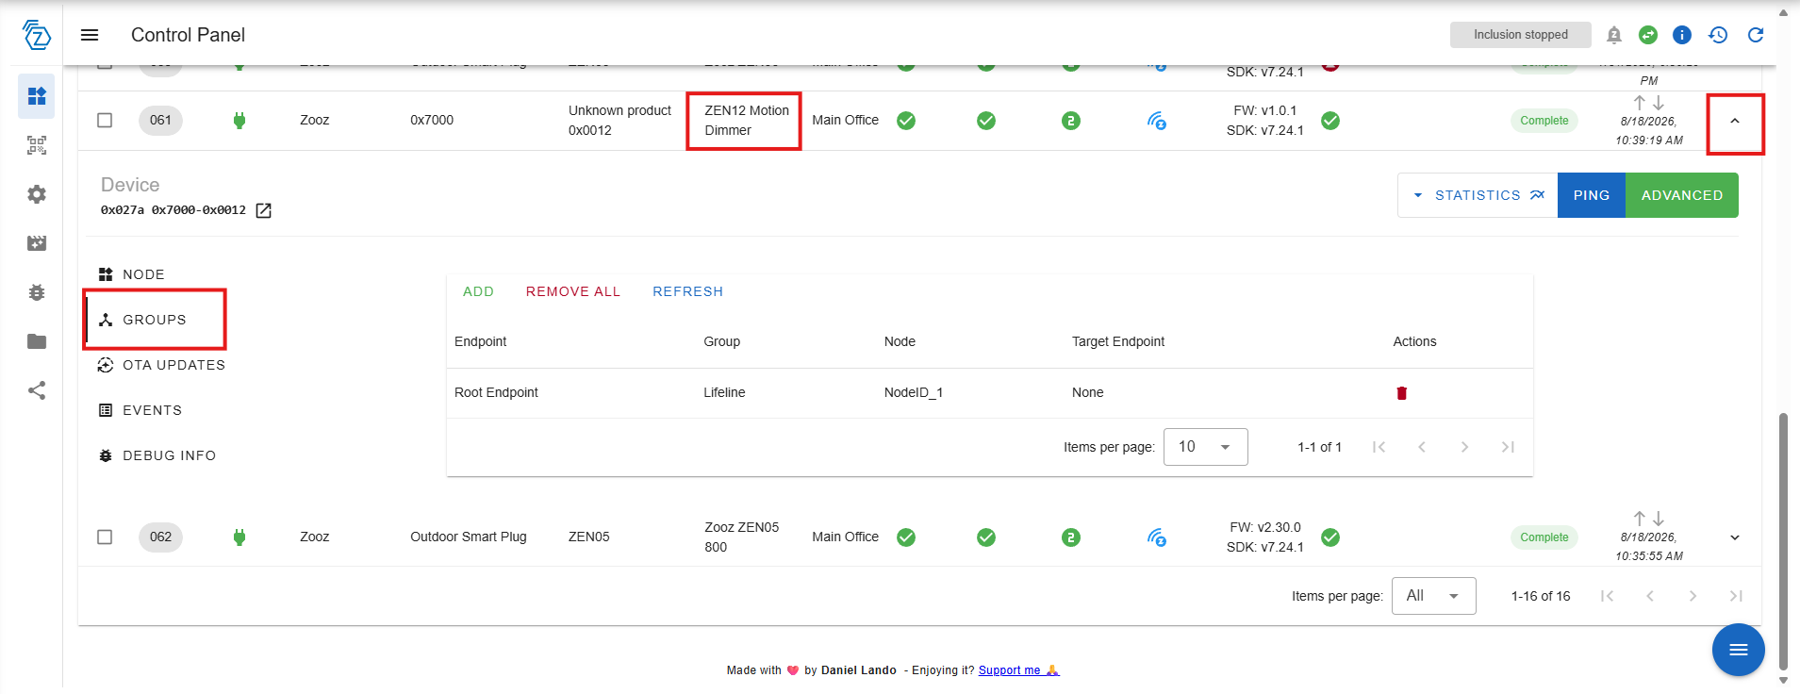Open the floating blue actions menu button

coord(1739,650)
